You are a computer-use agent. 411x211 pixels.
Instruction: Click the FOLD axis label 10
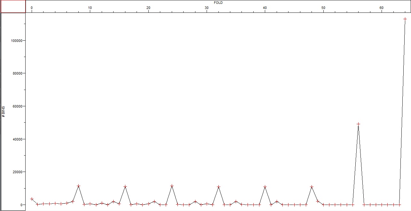(x=90, y=7)
